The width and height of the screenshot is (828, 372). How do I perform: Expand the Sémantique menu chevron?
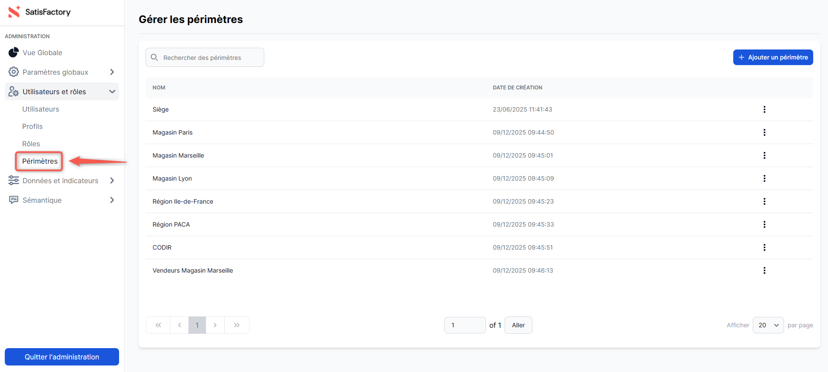tap(112, 200)
